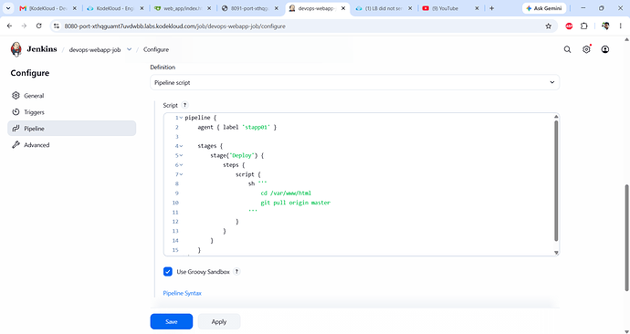This screenshot has width=630, height=334.
Task: Select Triggers in Configure sidebar
Action: pyautogui.click(x=71, y=112)
